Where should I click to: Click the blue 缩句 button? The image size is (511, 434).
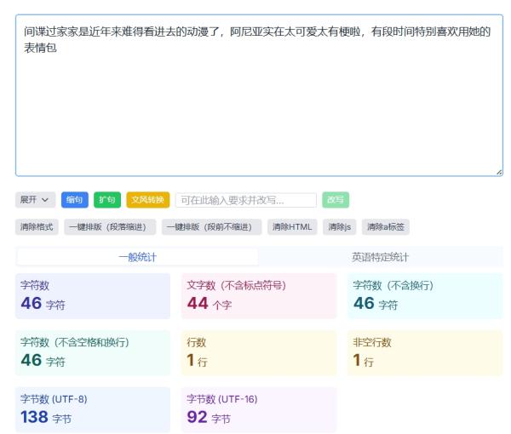75,200
